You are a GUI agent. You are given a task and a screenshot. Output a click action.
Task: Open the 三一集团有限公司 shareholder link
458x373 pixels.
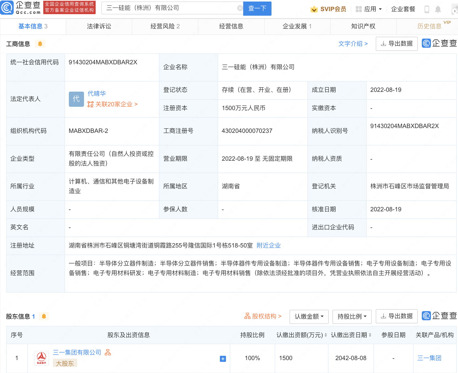(x=77, y=353)
